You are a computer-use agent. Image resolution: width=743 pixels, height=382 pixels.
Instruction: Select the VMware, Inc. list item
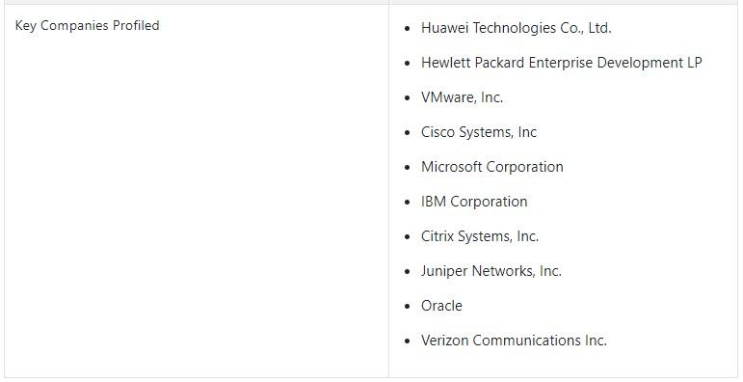pos(462,97)
